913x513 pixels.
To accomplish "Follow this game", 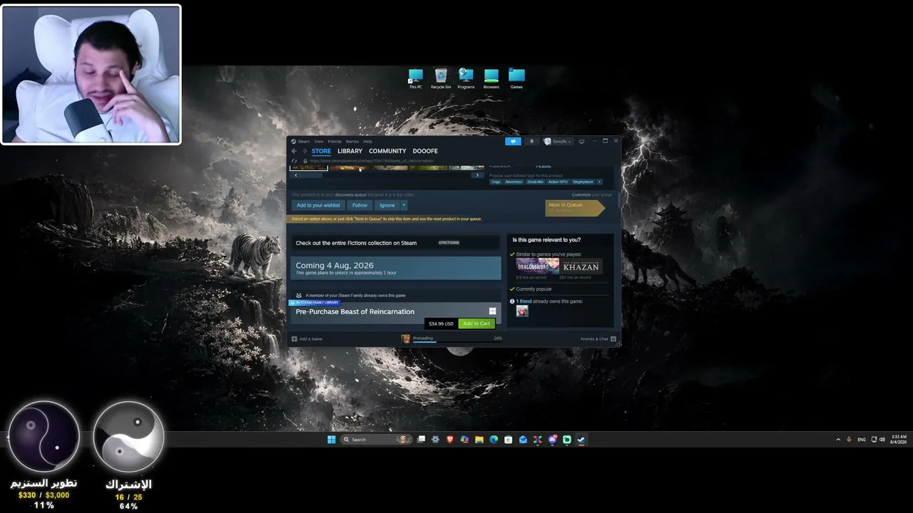I will tap(359, 205).
